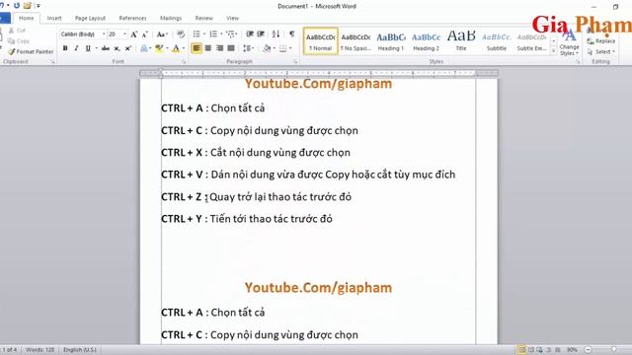Click Format Painter

31,51
